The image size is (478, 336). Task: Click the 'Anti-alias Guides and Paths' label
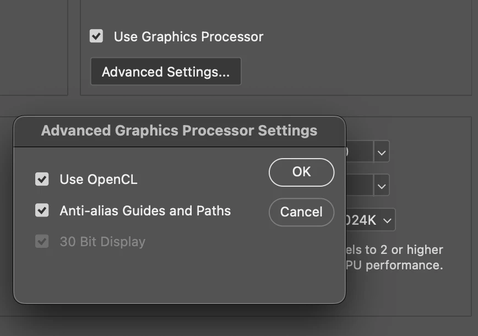tap(145, 211)
